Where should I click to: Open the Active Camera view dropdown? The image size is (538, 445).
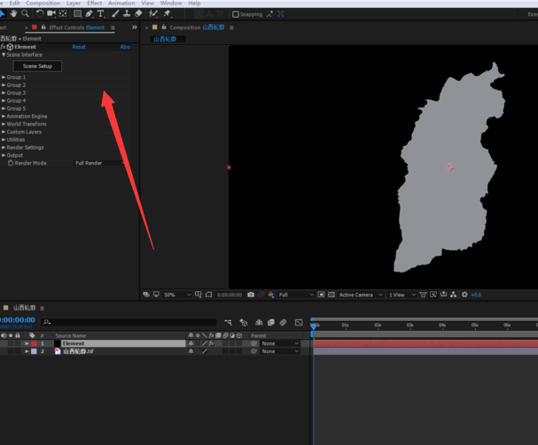pyautogui.click(x=360, y=295)
